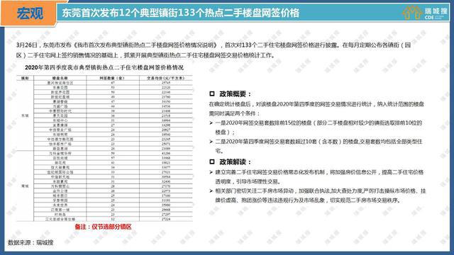Click the square bullet beside 政策解读
Image resolution: width=454 pixels, height=255 pixels.
tap(212, 162)
